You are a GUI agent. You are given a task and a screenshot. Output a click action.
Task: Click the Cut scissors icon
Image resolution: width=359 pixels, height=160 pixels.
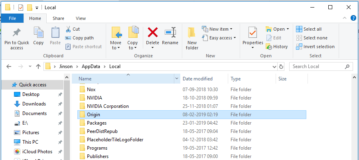[x=68, y=29]
